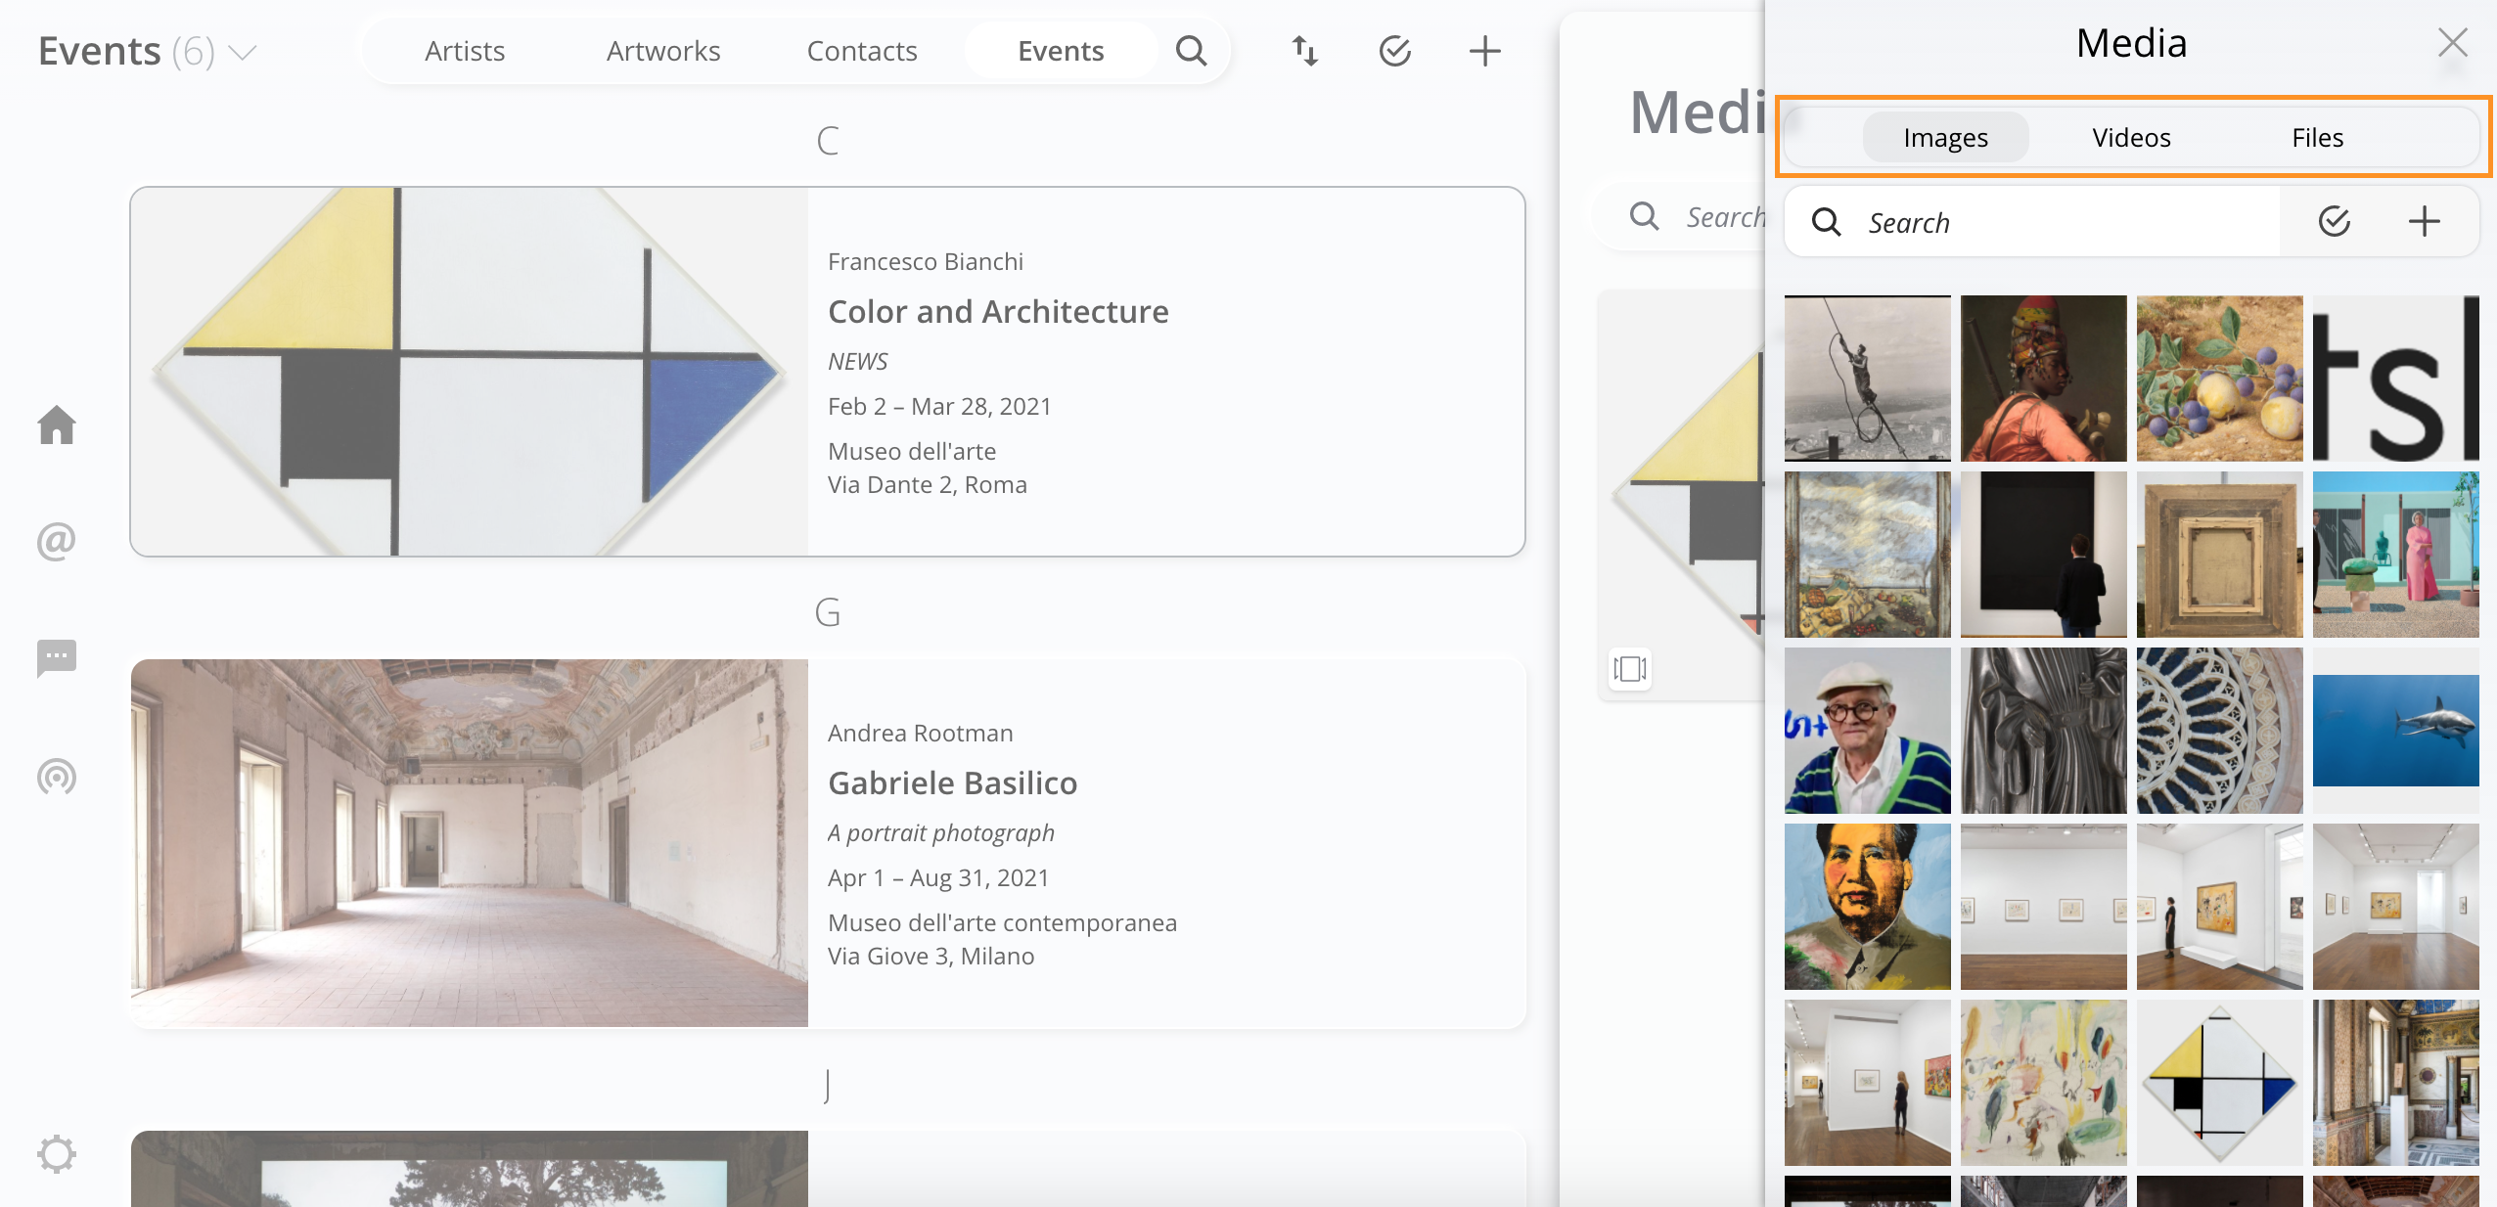Screen dimensions: 2497x1207
Task: Switch to the Files tab
Action: (x=2317, y=138)
